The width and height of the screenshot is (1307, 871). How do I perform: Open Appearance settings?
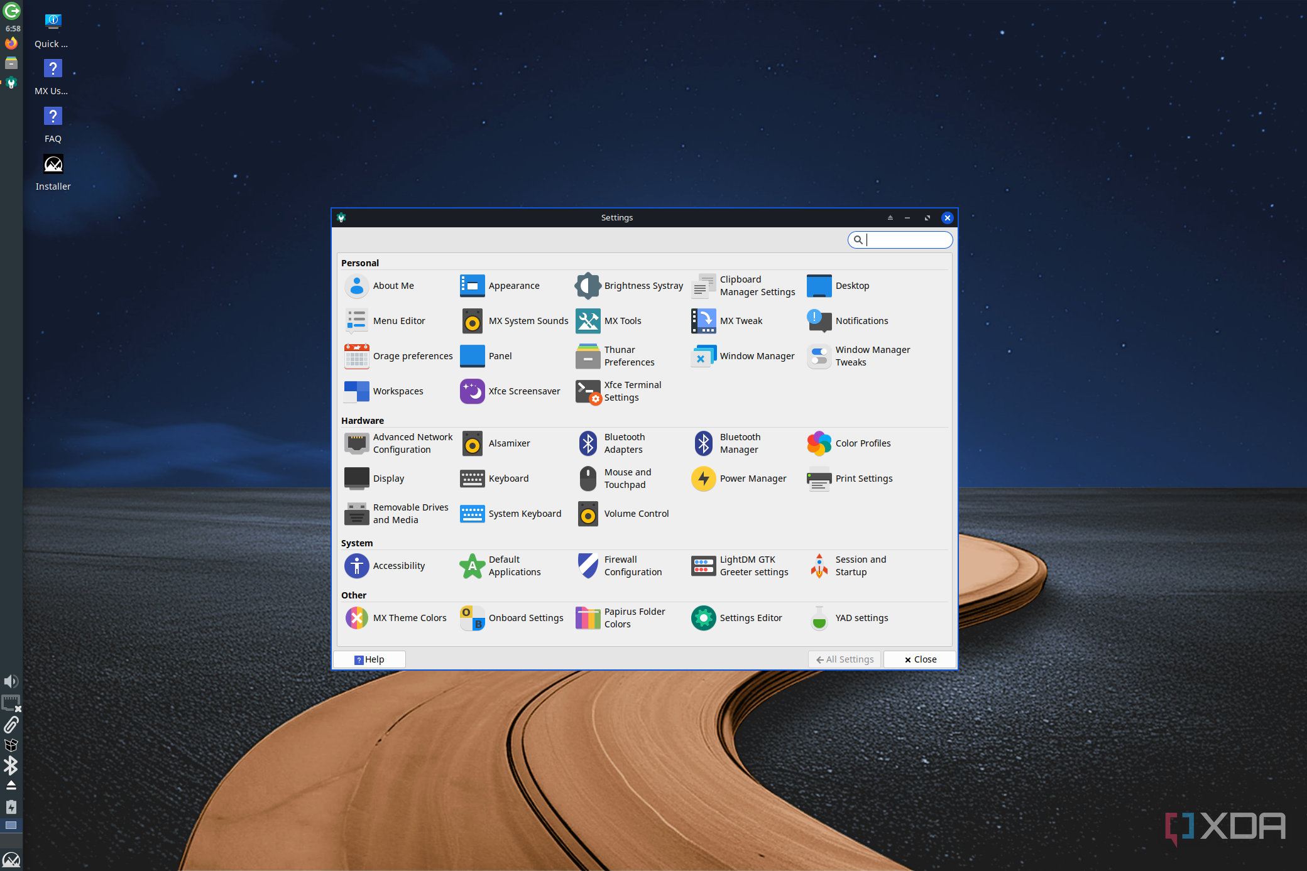tap(500, 286)
